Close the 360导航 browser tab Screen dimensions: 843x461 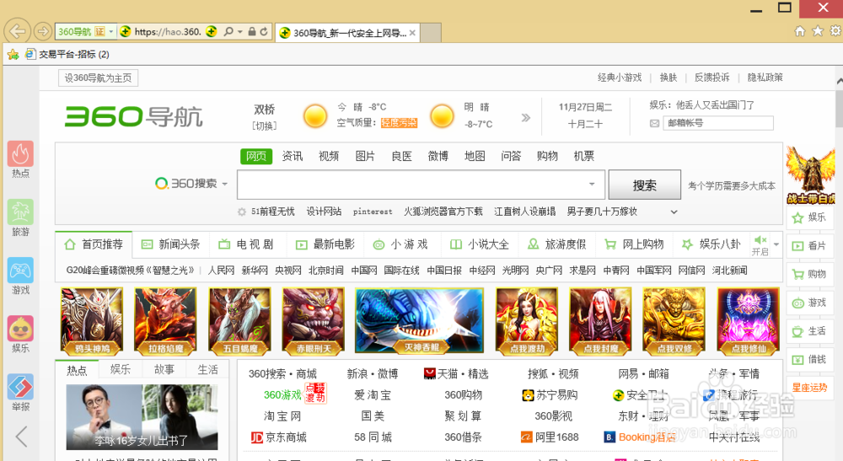412,33
